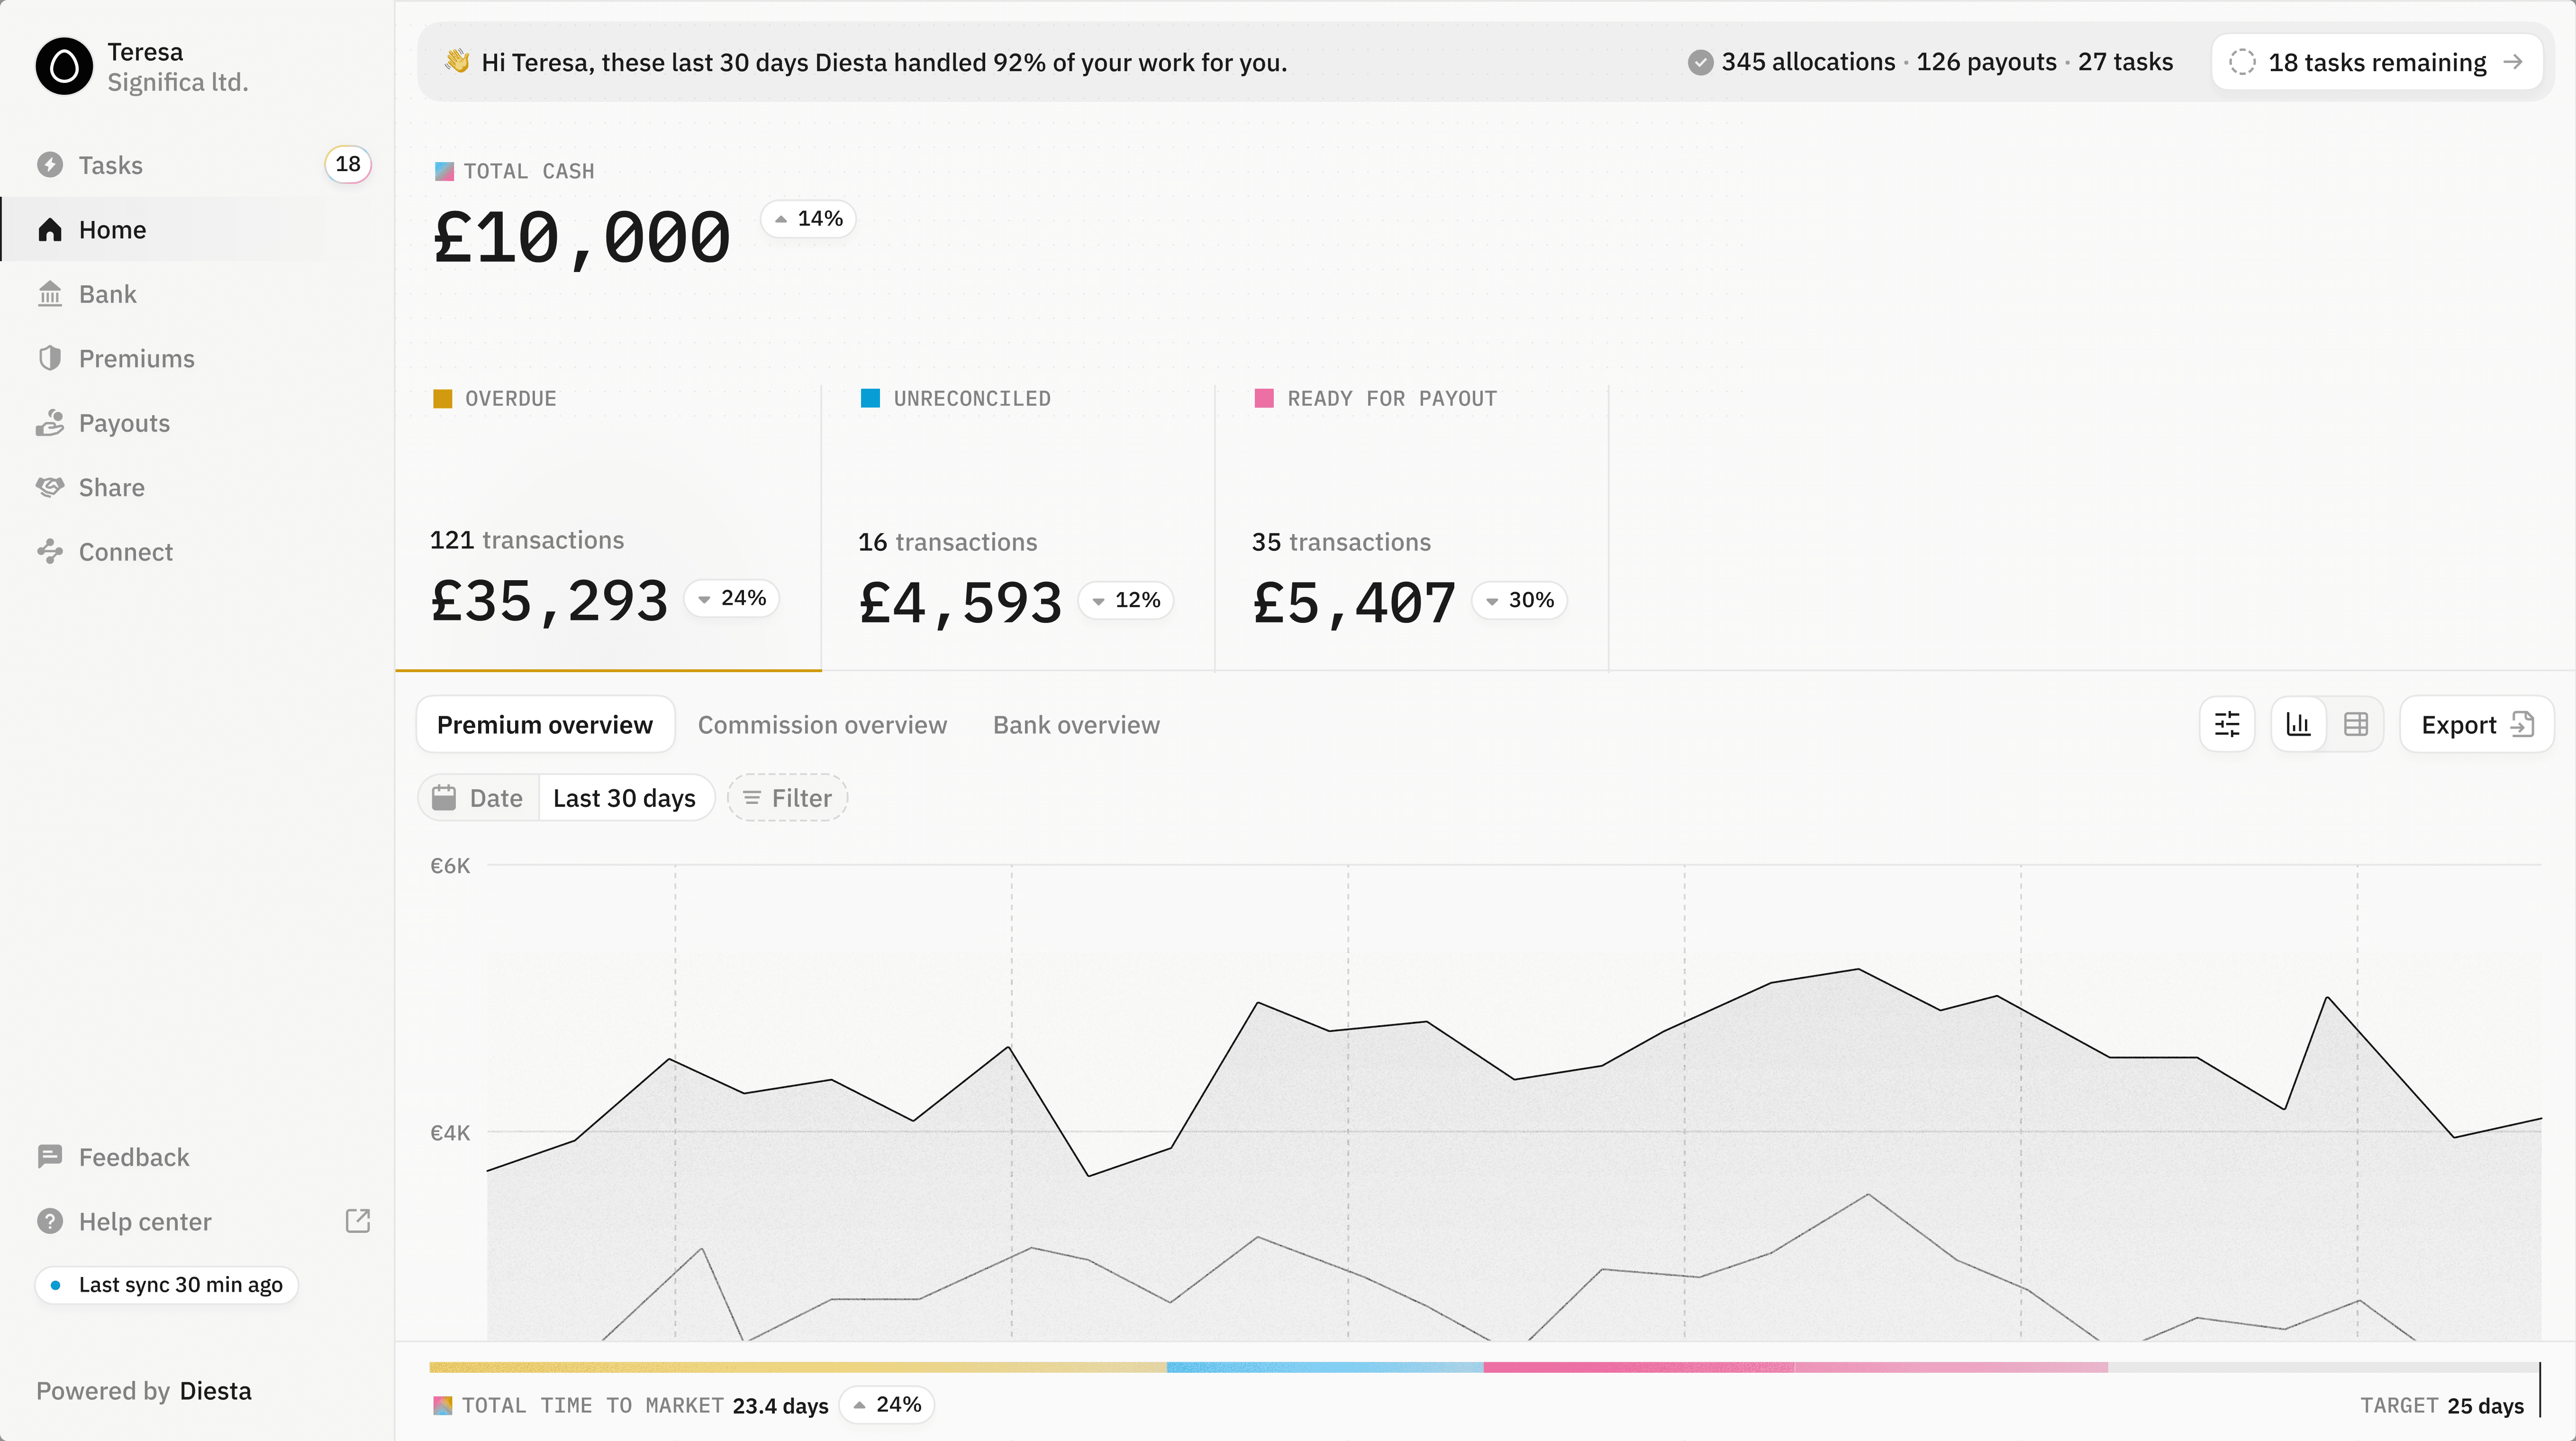Select the Unreconciled card tab
2576x1441 pixels.
pos(1018,528)
